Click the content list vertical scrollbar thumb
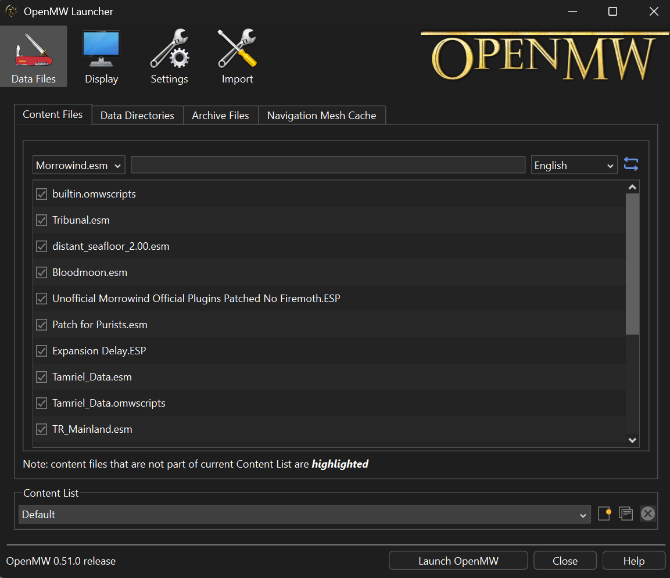The height and width of the screenshot is (578, 670). [x=632, y=264]
